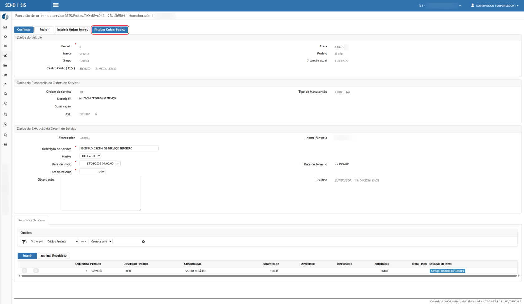Open the Motivo dropdown showing DESGASTE

click(90, 156)
